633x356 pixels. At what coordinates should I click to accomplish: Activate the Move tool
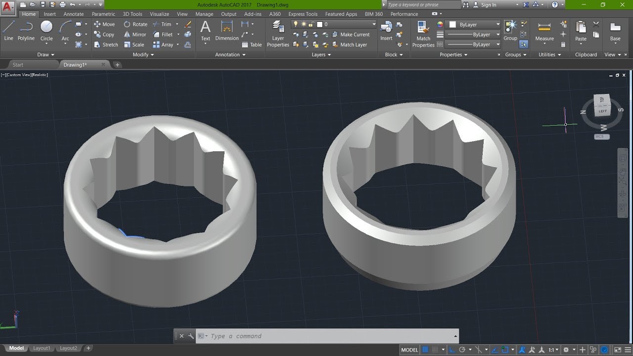tap(104, 24)
